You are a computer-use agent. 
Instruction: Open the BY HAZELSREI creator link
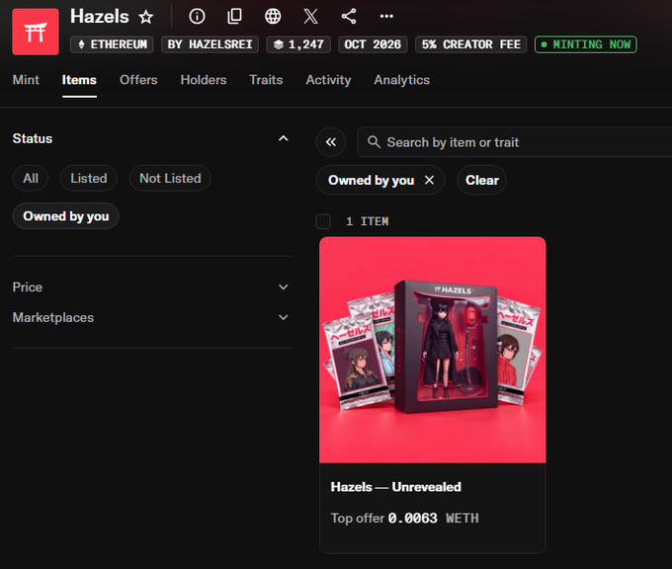pyautogui.click(x=210, y=44)
